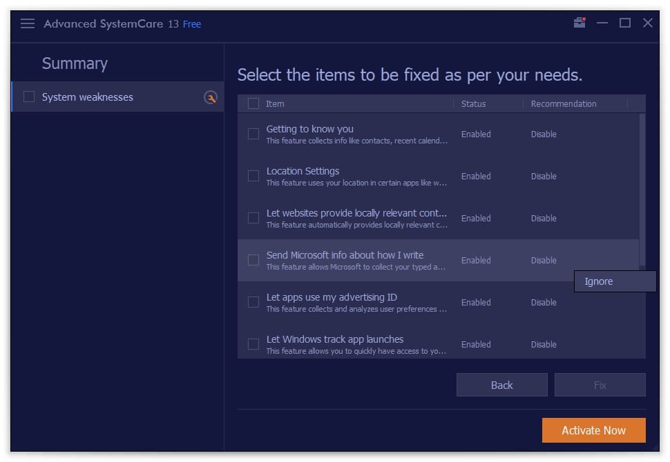Check the Getting to know you item
This screenshot has width=670, height=462.
tap(253, 134)
